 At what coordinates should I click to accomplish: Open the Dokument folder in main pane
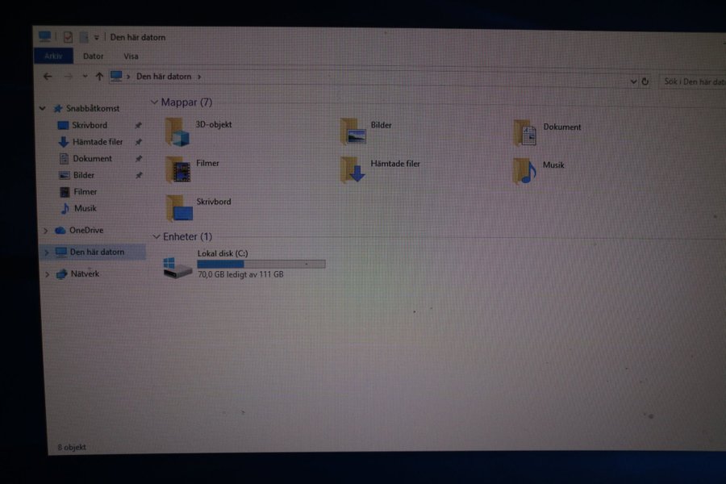click(525, 133)
